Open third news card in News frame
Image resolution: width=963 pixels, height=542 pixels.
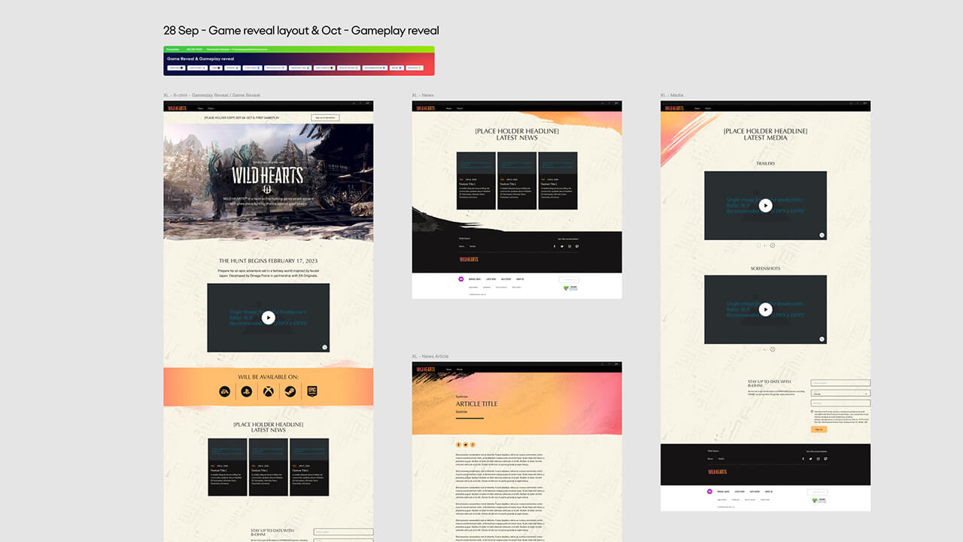557,181
